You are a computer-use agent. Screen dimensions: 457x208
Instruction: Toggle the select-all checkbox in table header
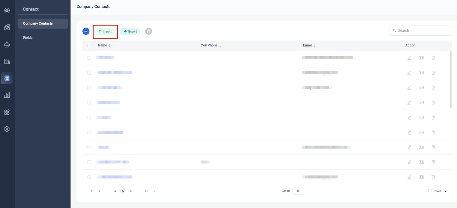pyautogui.click(x=89, y=45)
